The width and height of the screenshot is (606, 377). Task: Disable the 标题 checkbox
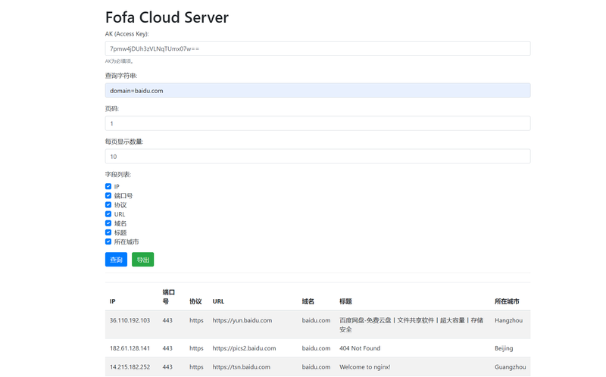pos(108,232)
